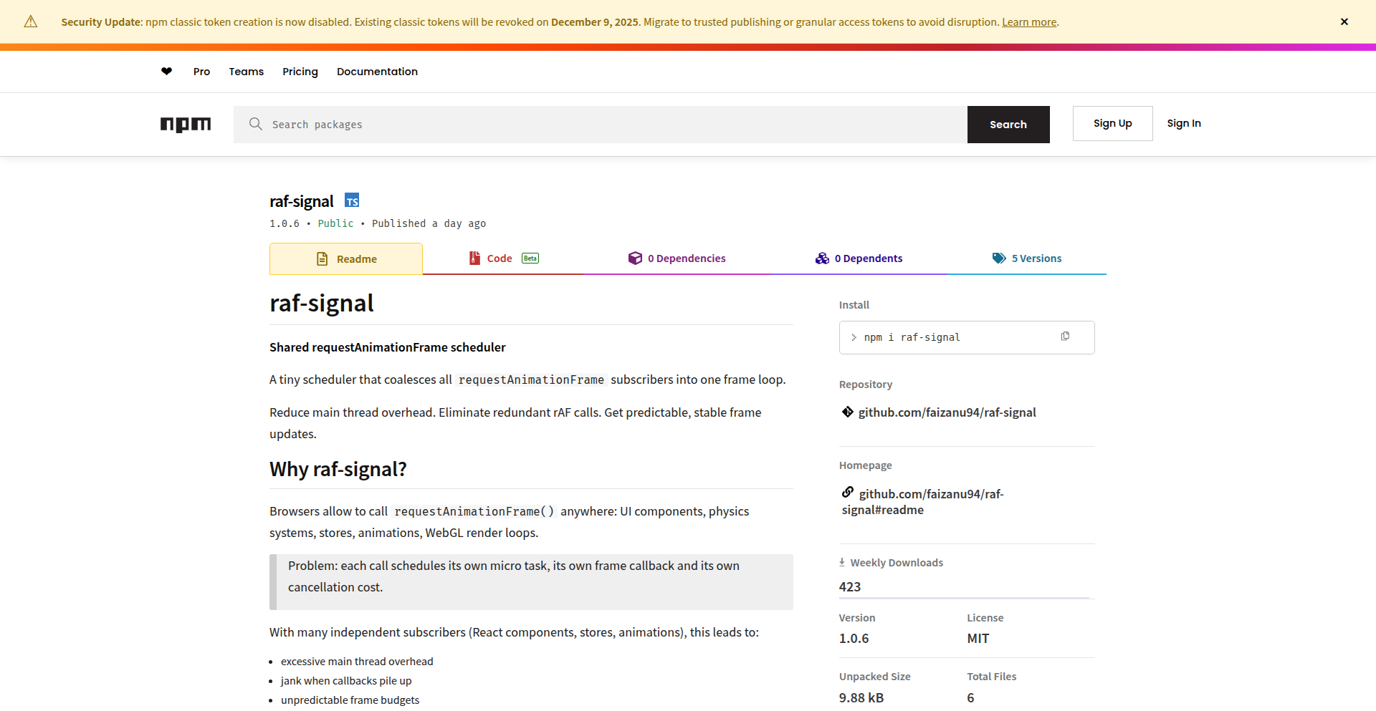Click the TypeScript TS badge next to raf-signal
The image size is (1376, 711).
point(352,200)
